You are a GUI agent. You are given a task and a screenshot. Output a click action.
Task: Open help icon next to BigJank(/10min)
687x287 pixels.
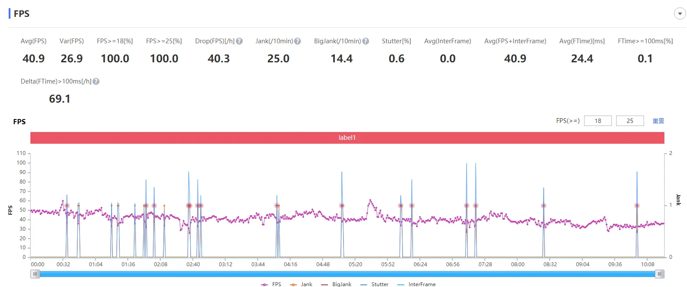[x=366, y=41]
